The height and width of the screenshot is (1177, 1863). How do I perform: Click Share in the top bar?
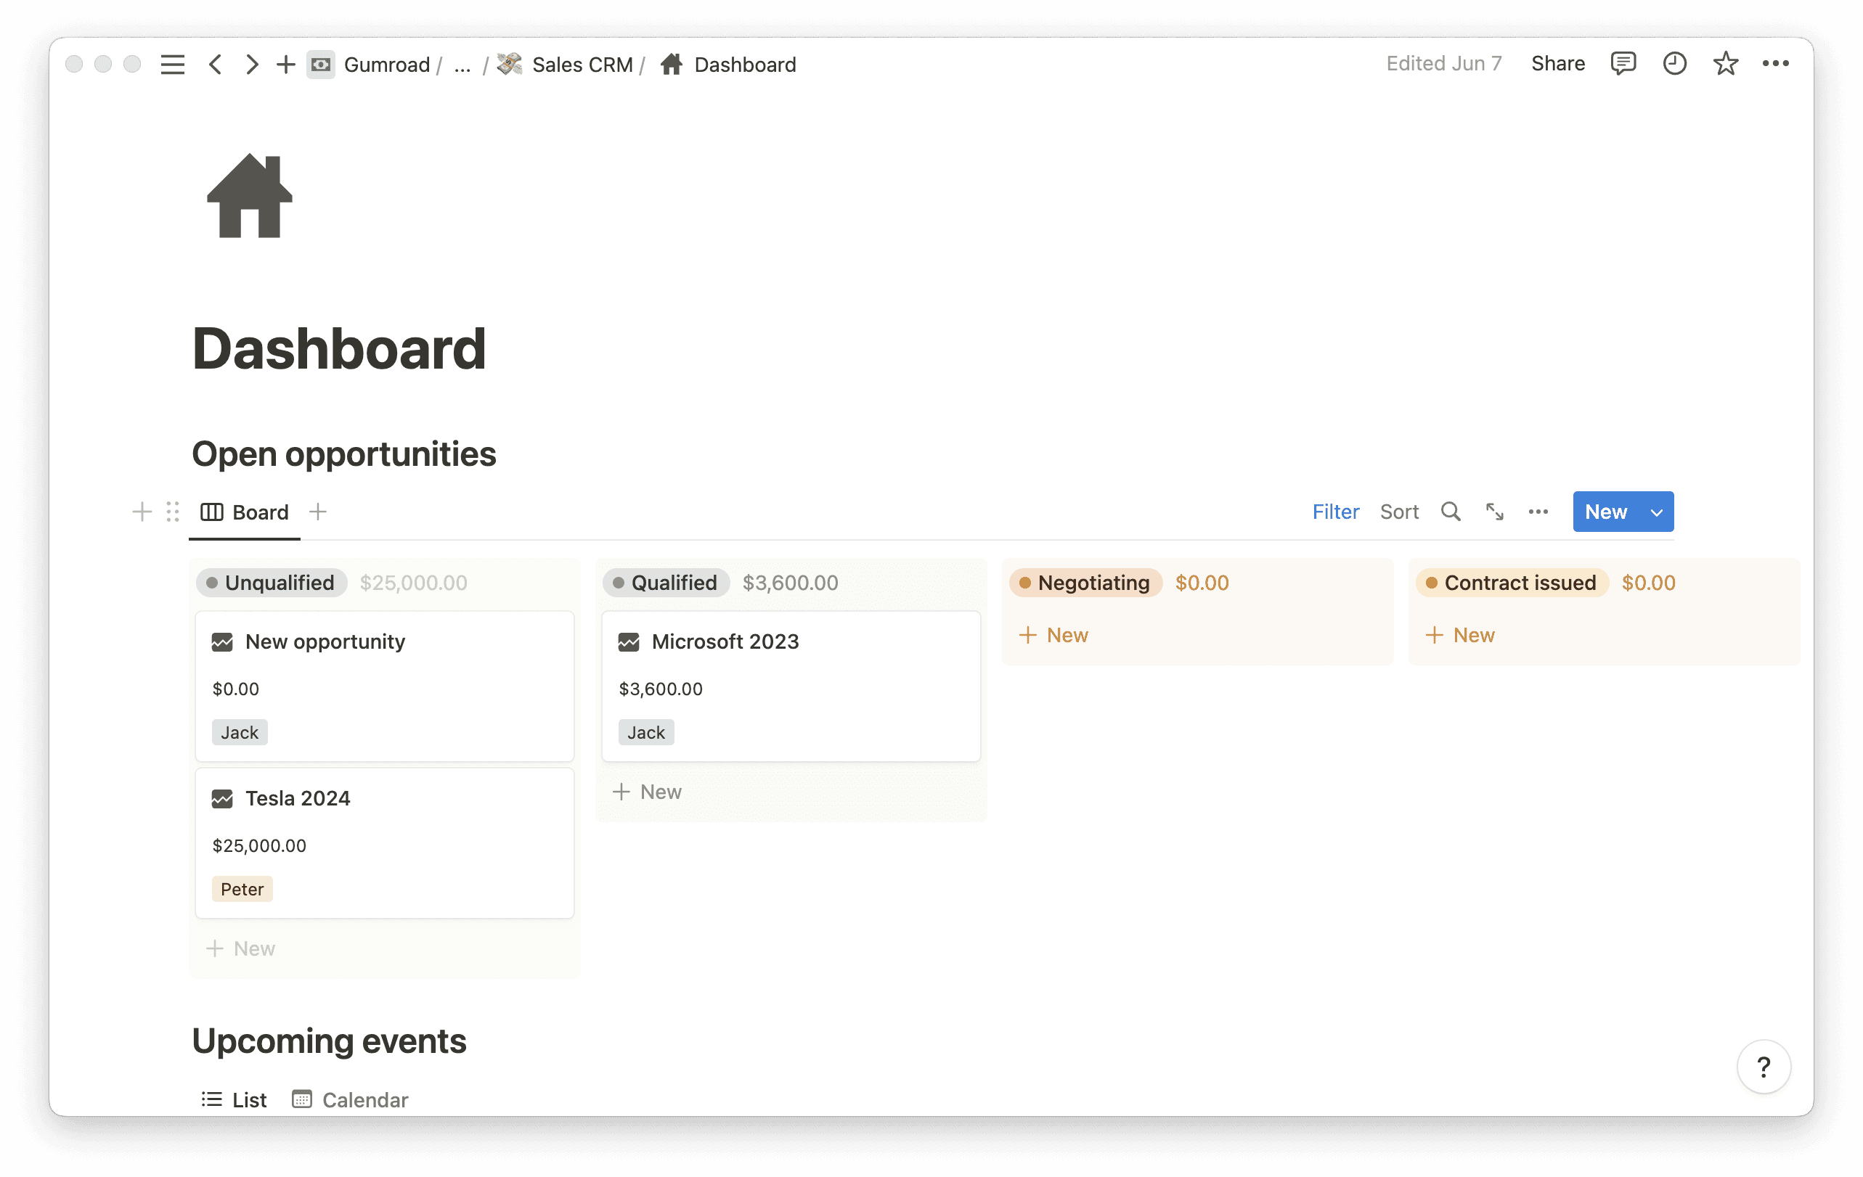point(1557,63)
